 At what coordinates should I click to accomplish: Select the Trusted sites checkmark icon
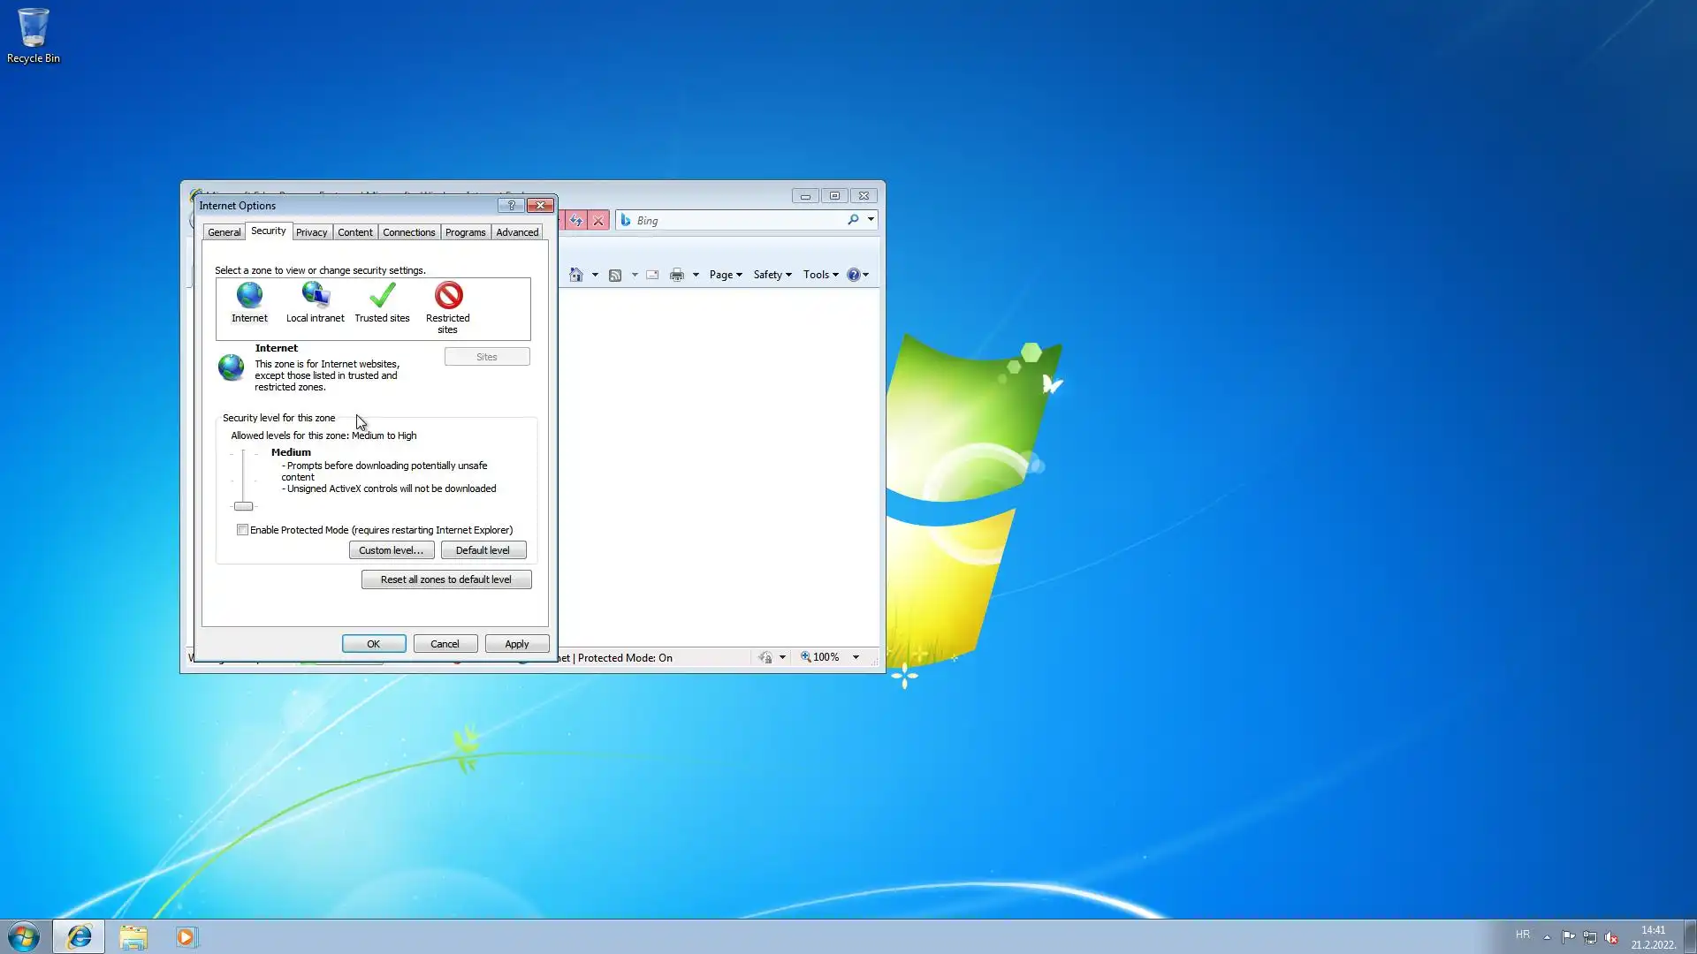tap(382, 296)
